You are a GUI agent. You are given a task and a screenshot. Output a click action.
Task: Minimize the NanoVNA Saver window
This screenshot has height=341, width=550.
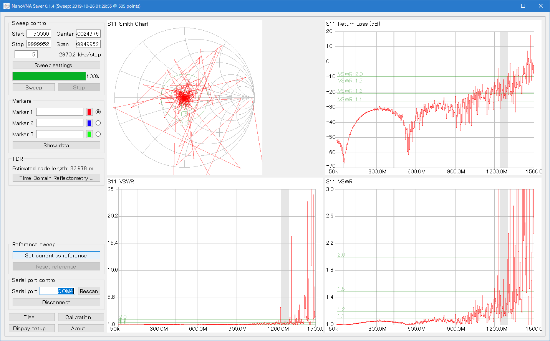[505, 6]
